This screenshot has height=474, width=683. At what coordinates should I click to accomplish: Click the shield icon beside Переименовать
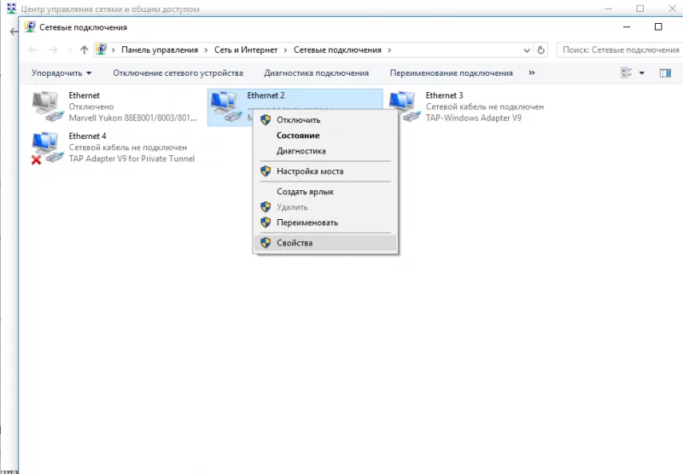click(266, 223)
